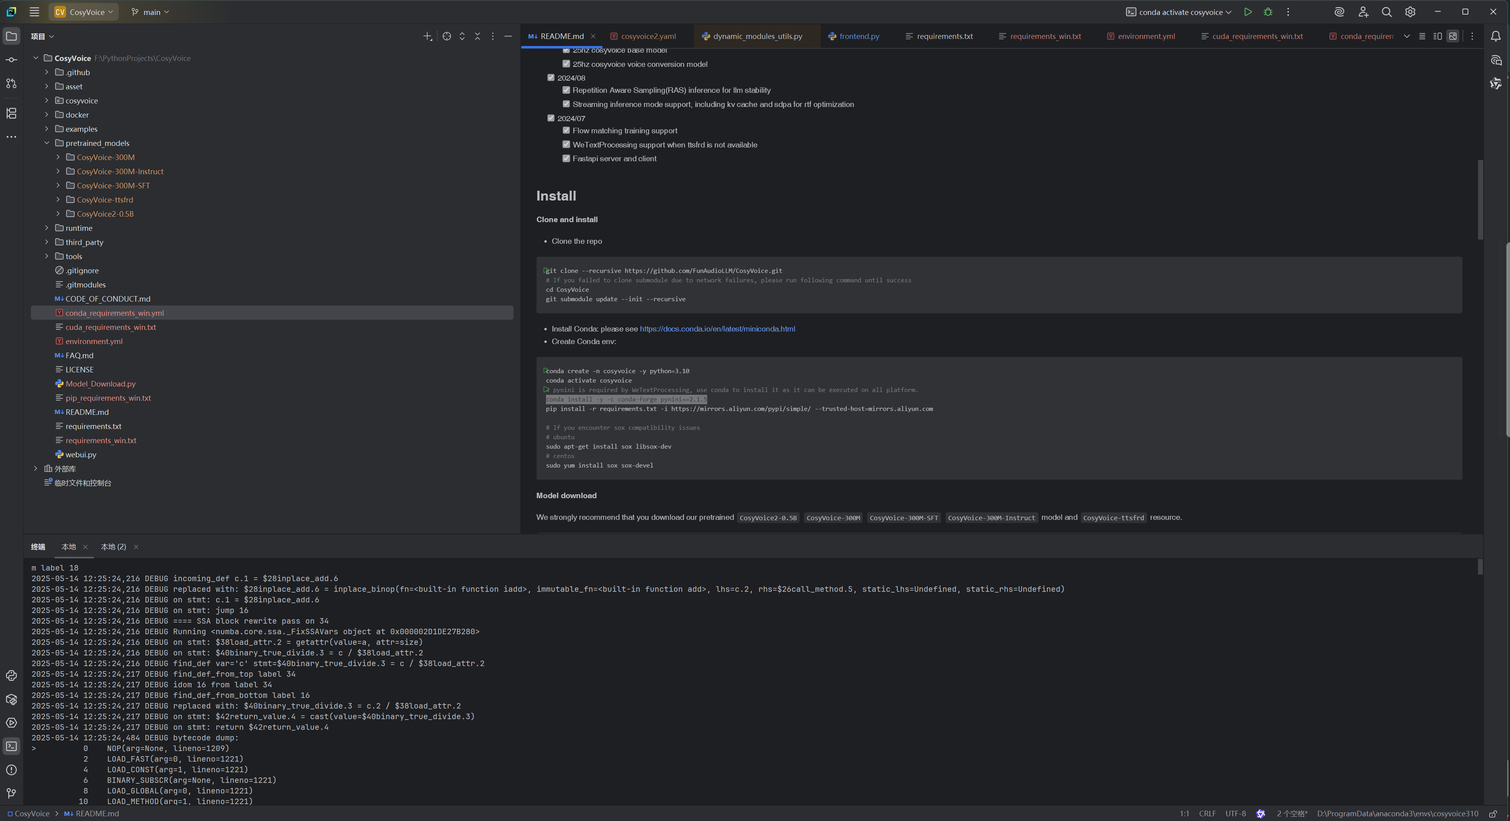The image size is (1510, 821).
Task: Switch to terminal tab 本地 (2)
Action: click(113, 547)
